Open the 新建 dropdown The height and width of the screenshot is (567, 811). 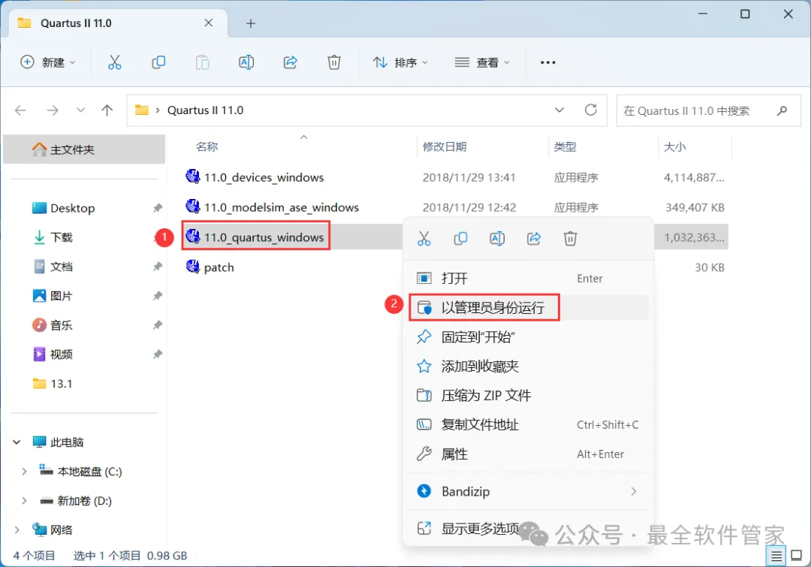pos(47,62)
